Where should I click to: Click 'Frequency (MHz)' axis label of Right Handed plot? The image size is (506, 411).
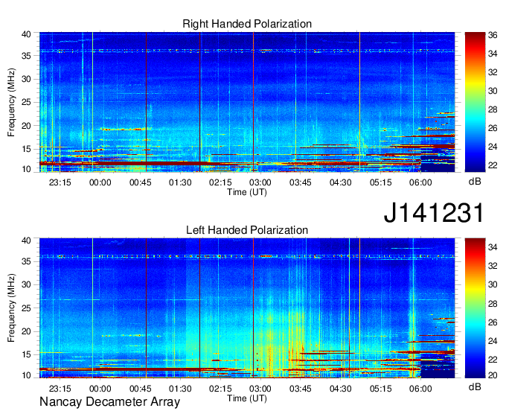pyautogui.click(x=11, y=102)
